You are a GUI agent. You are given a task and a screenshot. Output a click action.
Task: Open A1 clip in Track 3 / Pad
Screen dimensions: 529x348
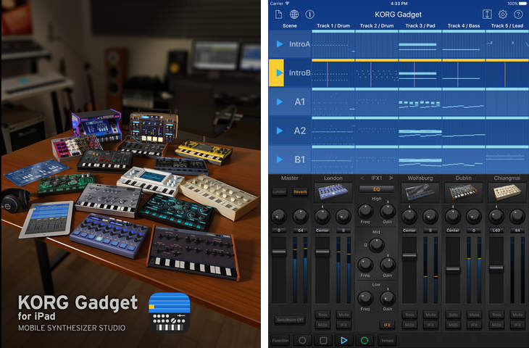pos(420,104)
